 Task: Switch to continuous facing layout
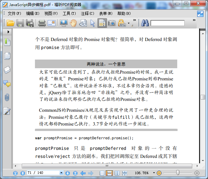pyautogui.click(x=125, y=173)
